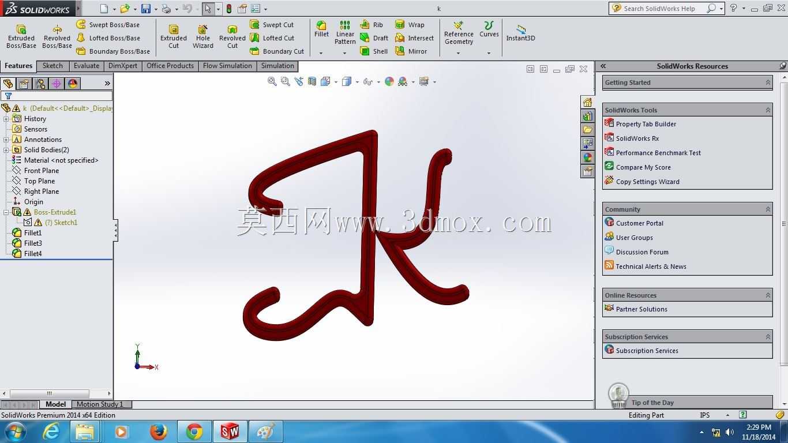Viewport: 788px width, 443px height.
Task: Open the Discussion Forum link
Action: 636,252
